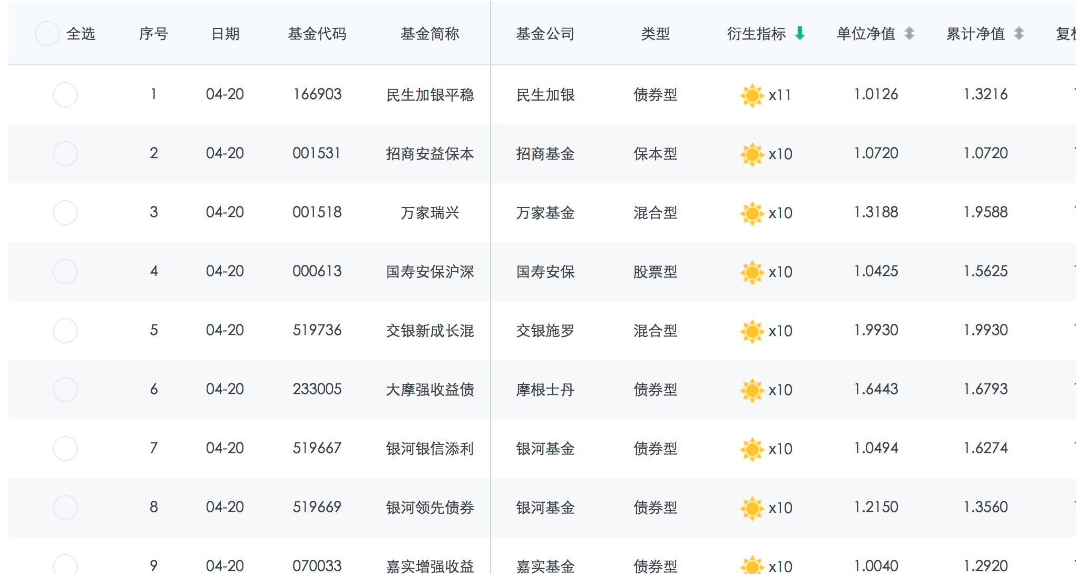1076x574 pixels.
Task: Click type 保本型 in row 2
Action: [656, 154]
